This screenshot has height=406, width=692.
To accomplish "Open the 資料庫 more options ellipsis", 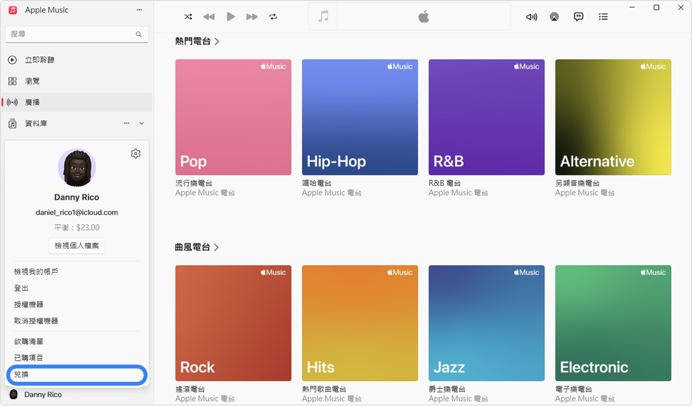I will 127,123.
